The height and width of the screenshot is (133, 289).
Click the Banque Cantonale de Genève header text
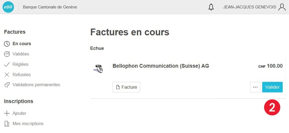coord(50,7)
